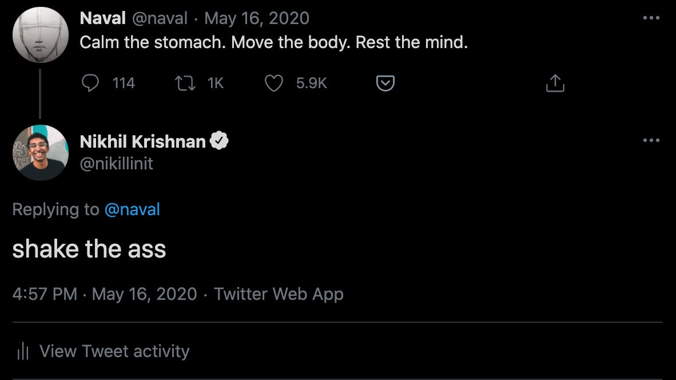Open the Nikhil Krishnan name link
The width and height of the screenshot is (676, 380).
[142, 141]
